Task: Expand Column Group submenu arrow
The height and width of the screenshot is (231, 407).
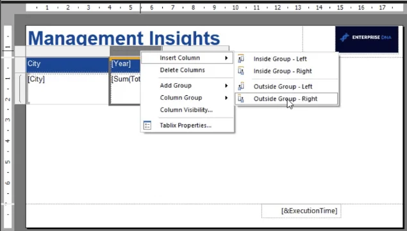Action: pos(226,98)
